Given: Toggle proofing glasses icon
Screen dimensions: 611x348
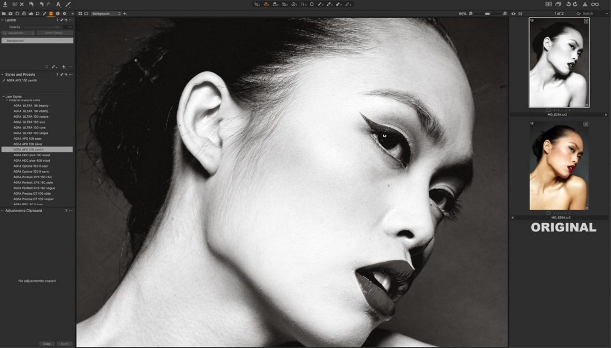Looking at the screenshot, I should coord(595,4).
